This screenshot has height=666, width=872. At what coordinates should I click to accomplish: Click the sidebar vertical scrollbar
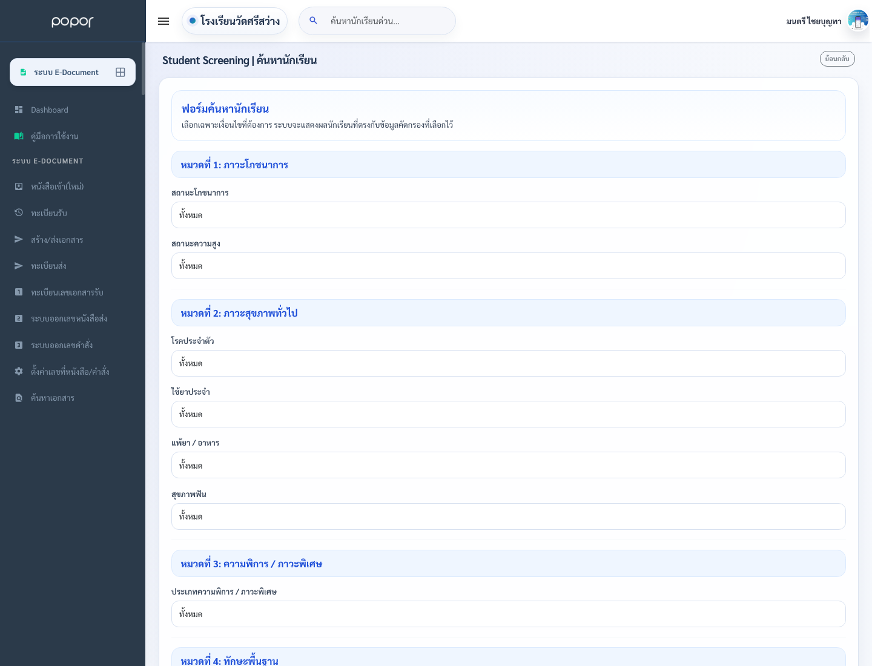144,69
